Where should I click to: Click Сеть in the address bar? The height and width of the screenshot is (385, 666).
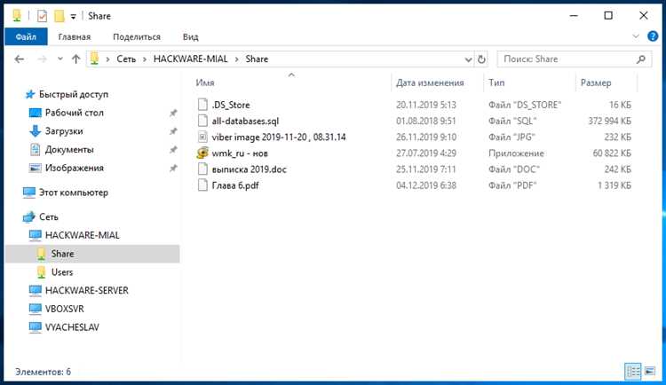pos(126,59)
